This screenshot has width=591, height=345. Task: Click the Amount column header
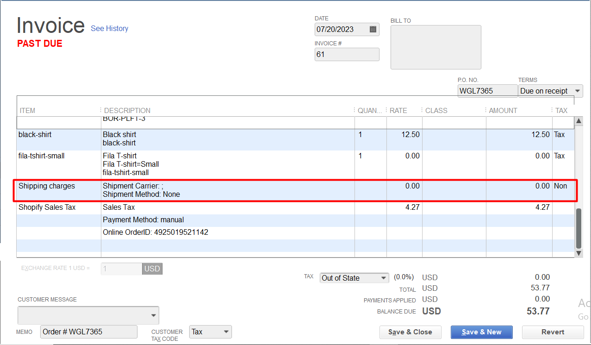503,111
